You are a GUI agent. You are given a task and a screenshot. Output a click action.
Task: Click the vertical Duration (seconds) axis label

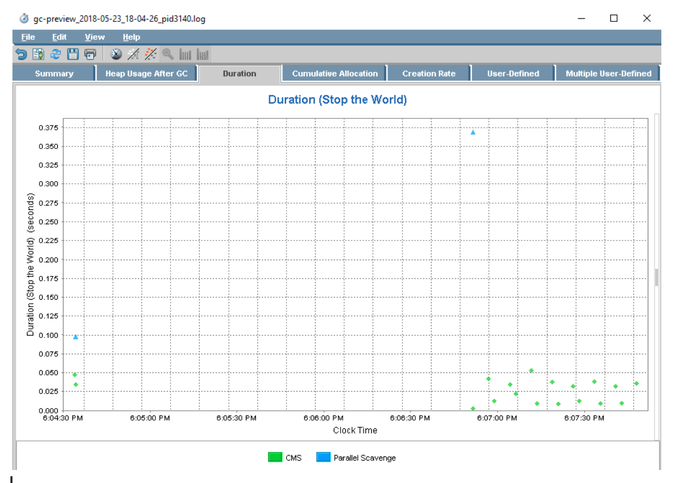click(x=30, y=264)
